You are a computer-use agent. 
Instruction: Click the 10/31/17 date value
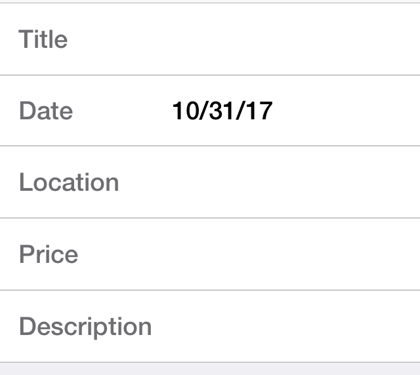click(222, 111)
